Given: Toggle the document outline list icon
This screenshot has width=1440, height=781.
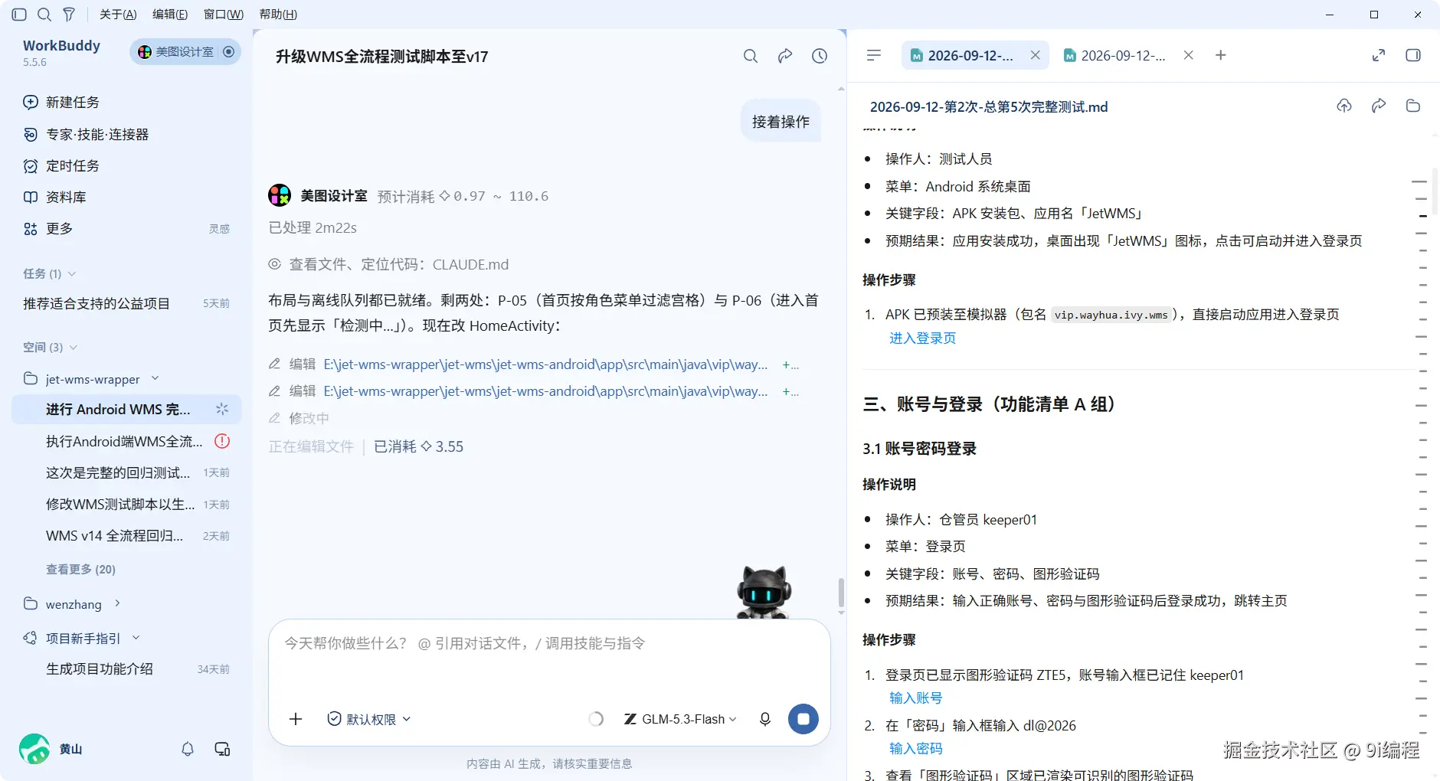Looking at the screenshot, I should tap(874, 55).
